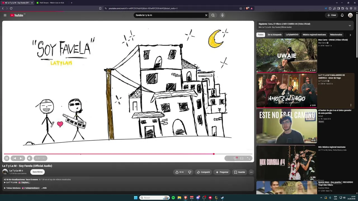Open File Explorer from the taskbar
Viewport: 358px width, 201px height.
(179, 198)
